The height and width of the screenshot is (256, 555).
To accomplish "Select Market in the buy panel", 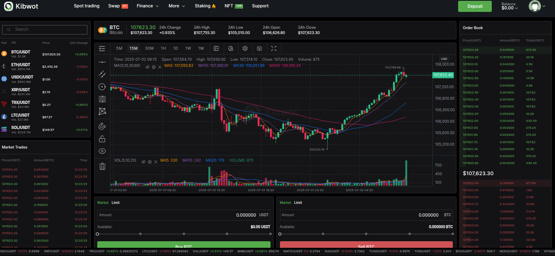I will point(103,203).
